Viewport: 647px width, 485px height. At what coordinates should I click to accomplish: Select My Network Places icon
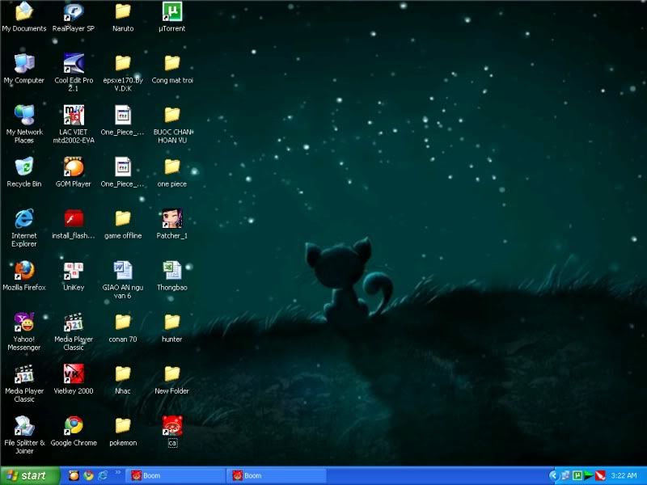coord(24,124)
